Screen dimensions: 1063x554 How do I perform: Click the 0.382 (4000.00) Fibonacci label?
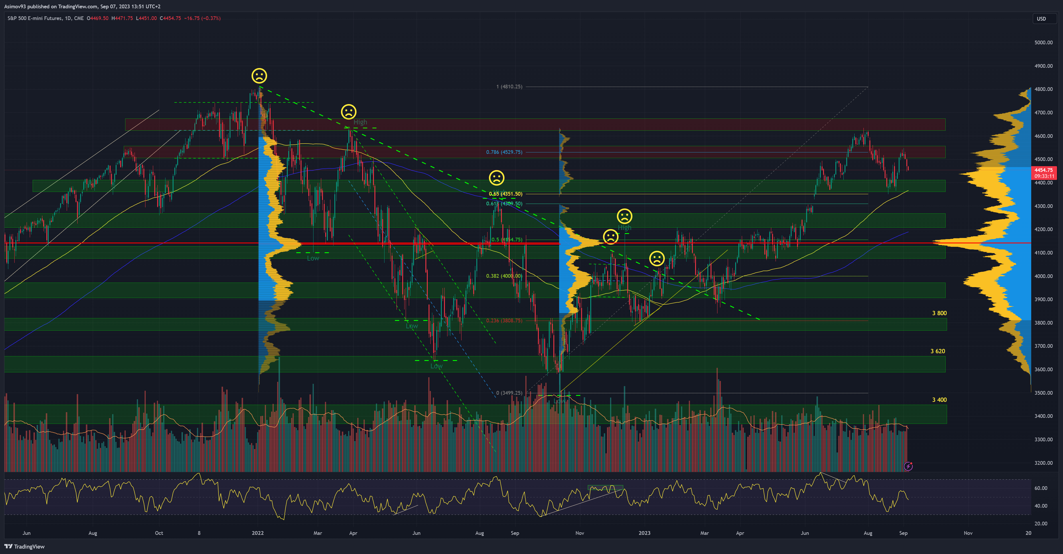[504, 276]
